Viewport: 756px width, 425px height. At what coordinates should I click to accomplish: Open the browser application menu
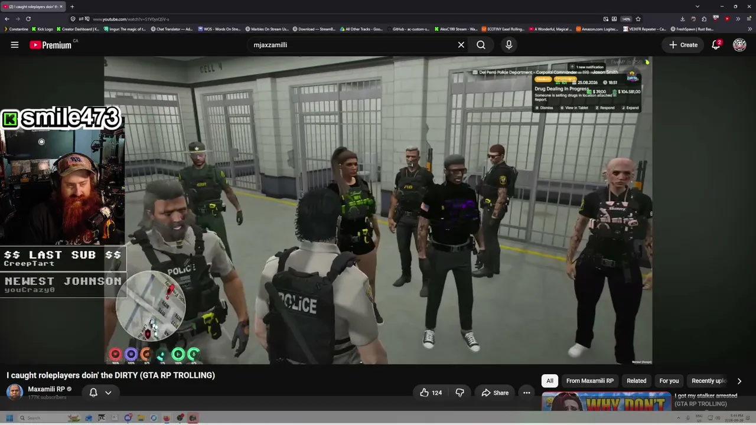(749, 19)
